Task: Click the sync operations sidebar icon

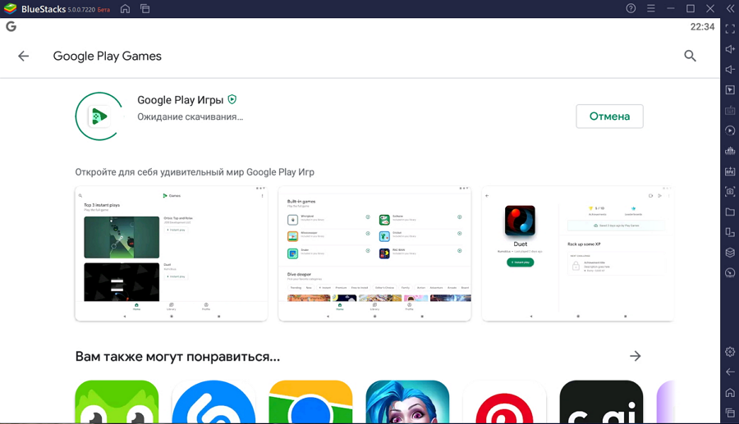Action: (x=730, y=130)
